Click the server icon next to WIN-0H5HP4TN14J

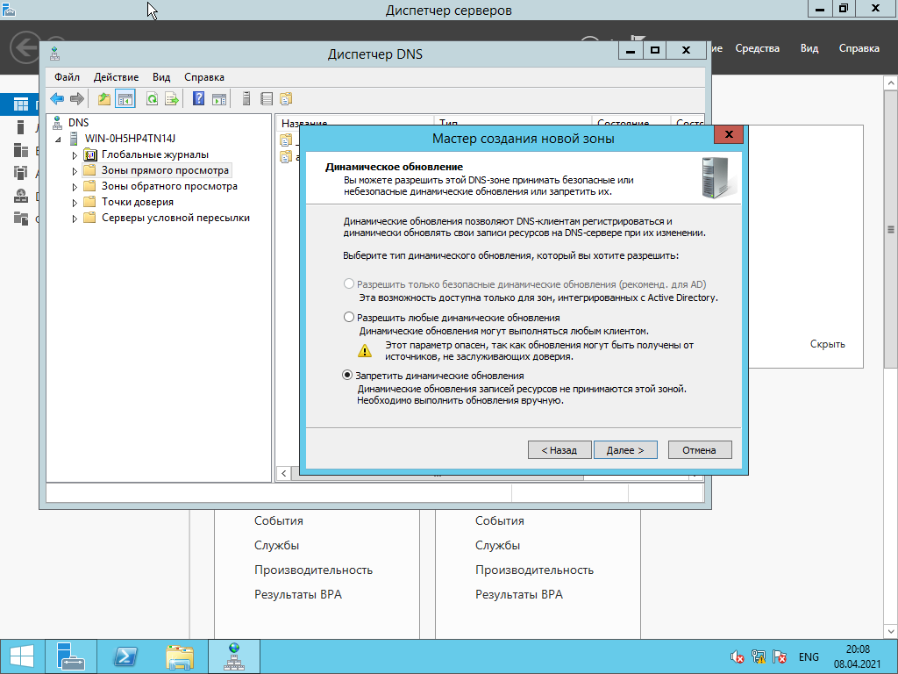[74, 138]
